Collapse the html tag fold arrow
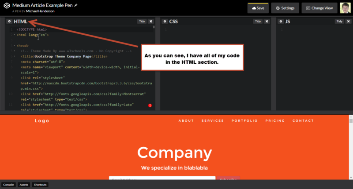This screenshot has height=189, width=353. coord(14,34)
